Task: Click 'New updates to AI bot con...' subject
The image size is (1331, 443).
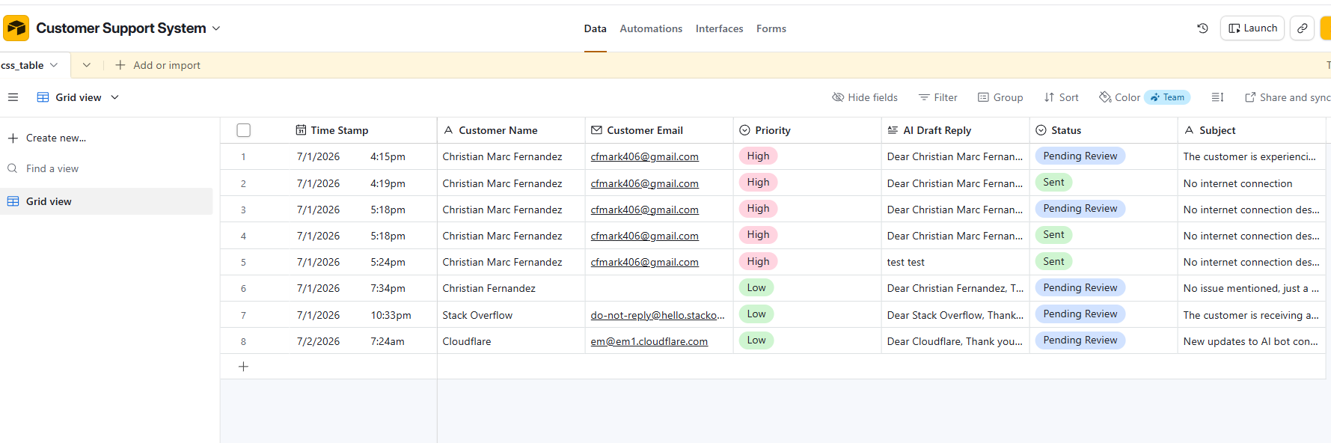Action: tap(1250, 341)
